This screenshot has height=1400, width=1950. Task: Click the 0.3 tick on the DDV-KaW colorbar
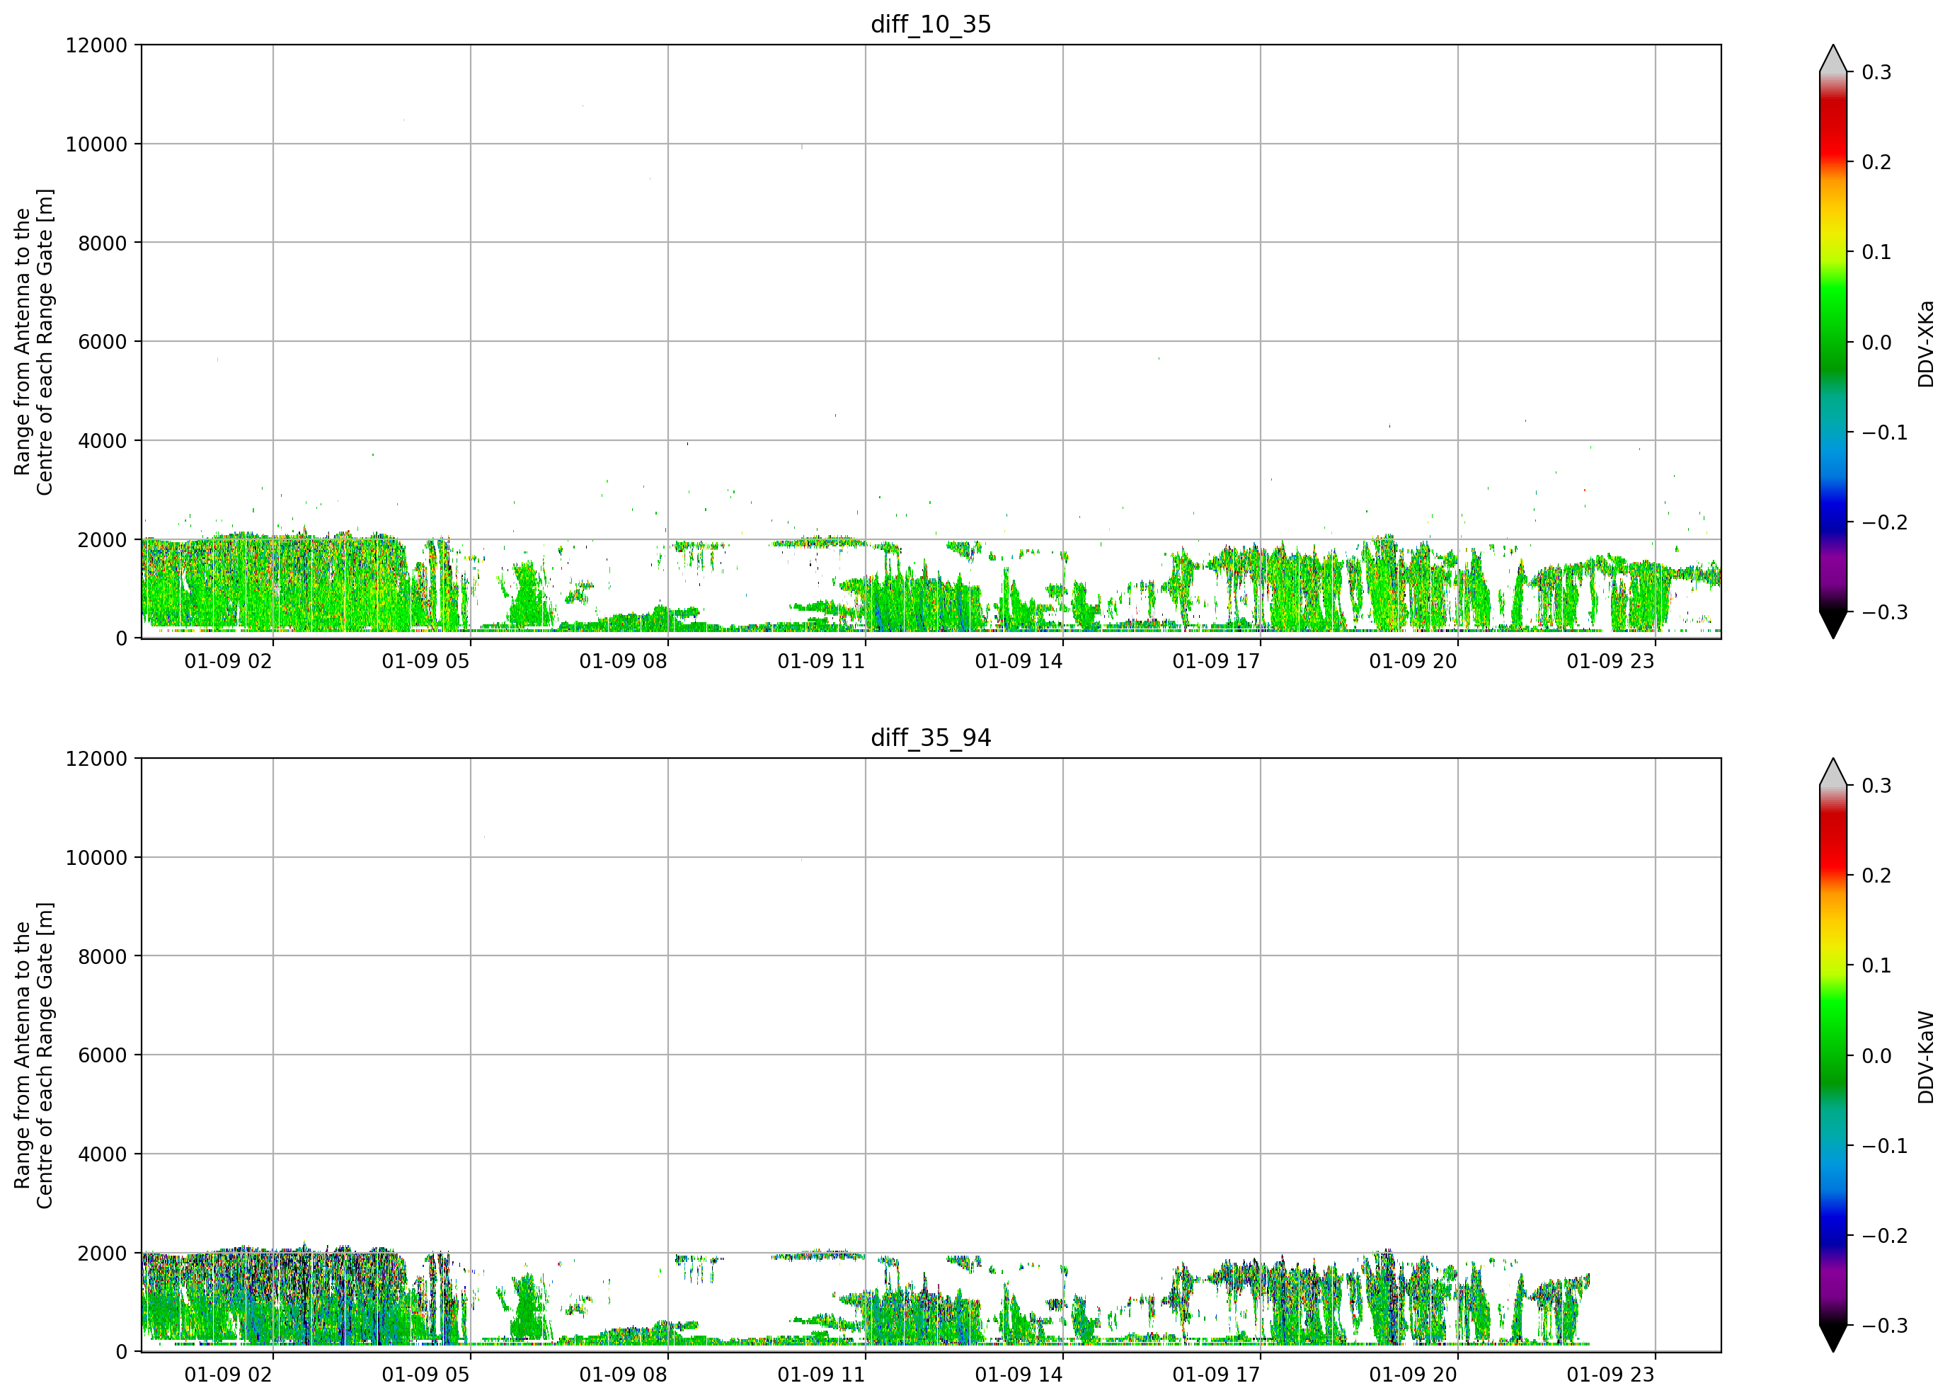click(x=1877, y=786)
